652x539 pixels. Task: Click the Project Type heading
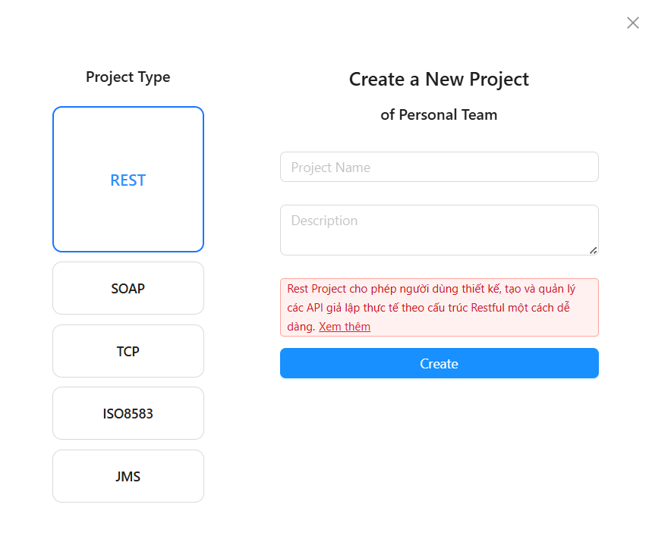click(x=128, y=77)
